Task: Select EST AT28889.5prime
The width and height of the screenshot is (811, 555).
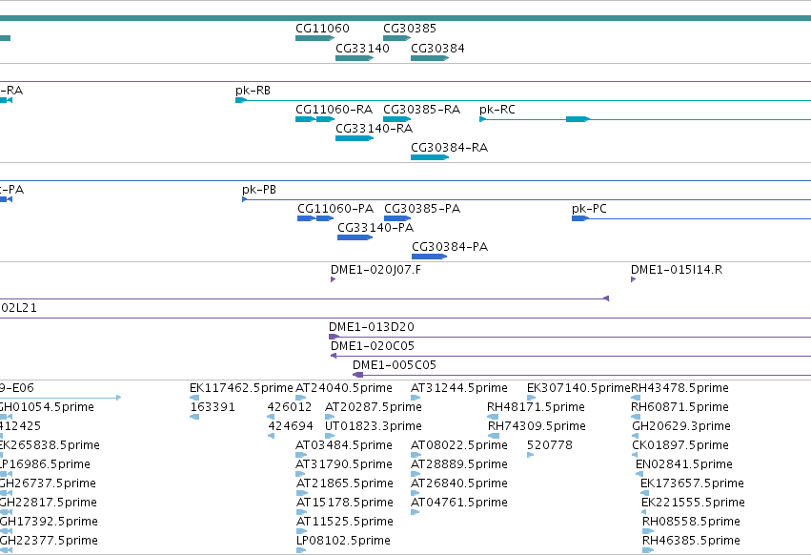Action: (416, 475)
